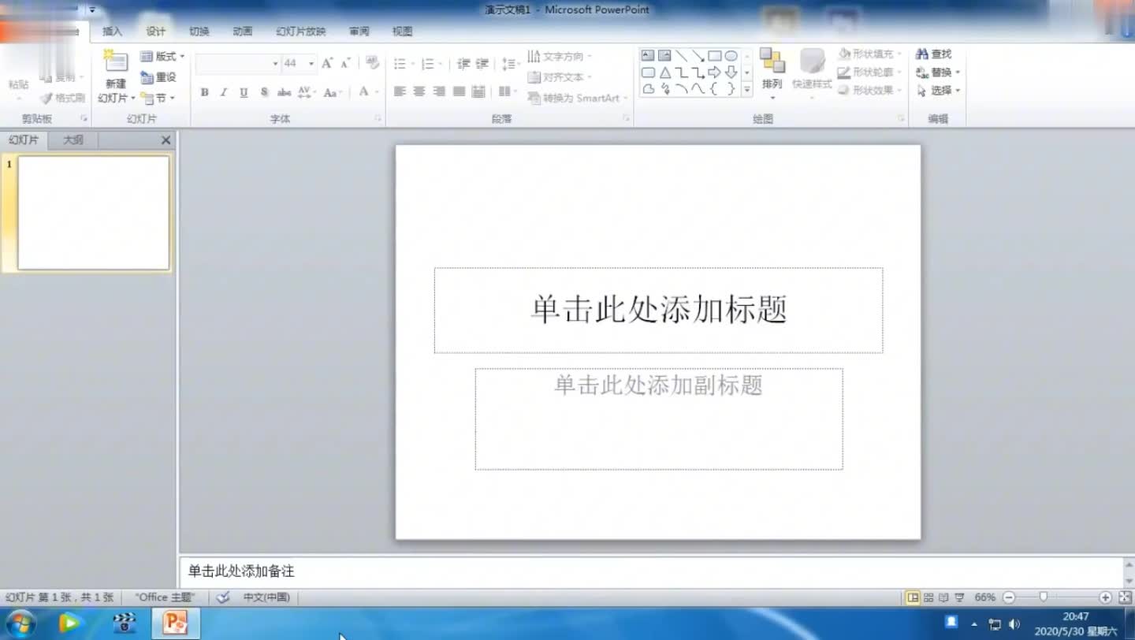Image resolution: width=1135 pixels, height=640 pixels.
Task: Select the underline icon
Action: [x=243, y=92]
